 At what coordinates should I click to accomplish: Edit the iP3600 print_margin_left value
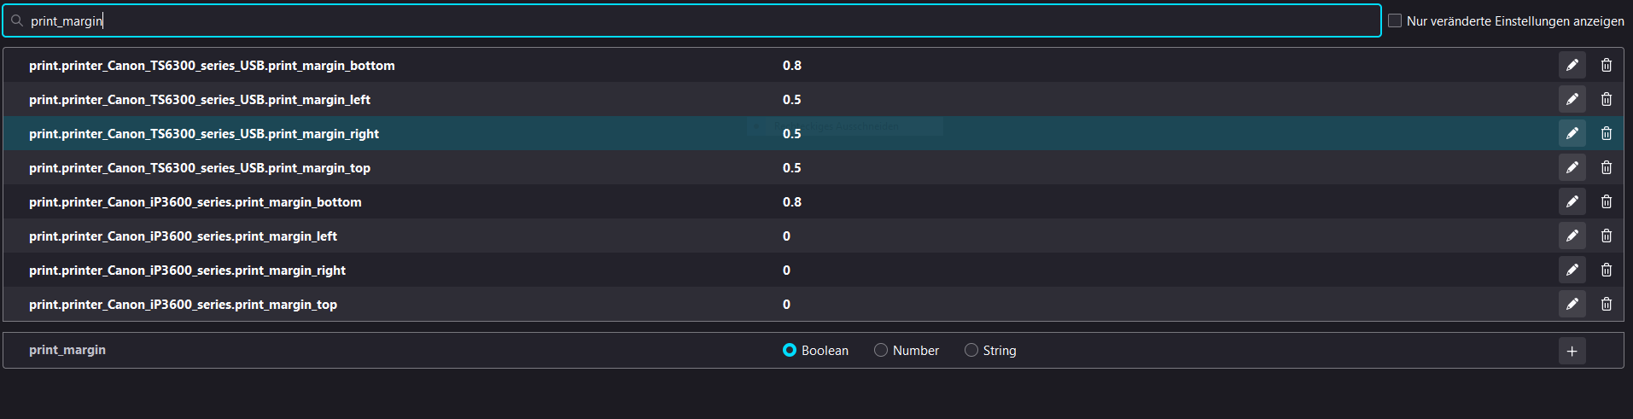click(x=1572, y=236)
